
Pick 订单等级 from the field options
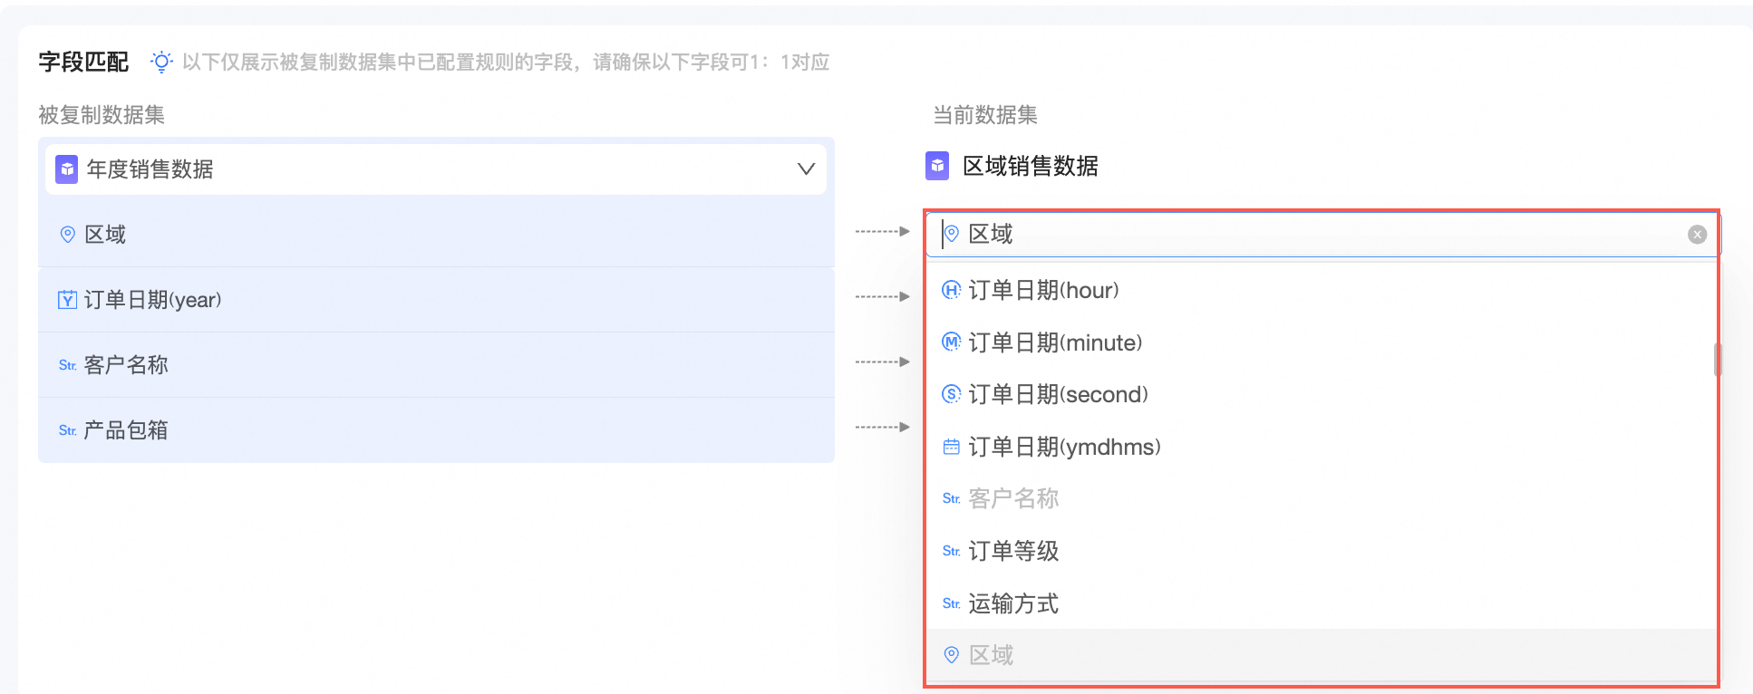click(x=1013, y=551)
